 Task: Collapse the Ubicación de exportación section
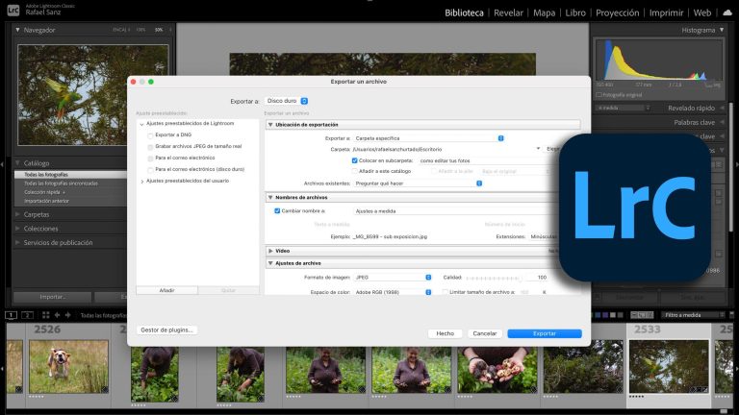click(x=270, y=125)
